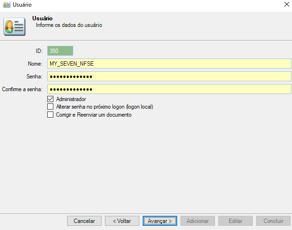Click the user card icon in header
Viewport: 292px width, 230px height.
[15, 26]
